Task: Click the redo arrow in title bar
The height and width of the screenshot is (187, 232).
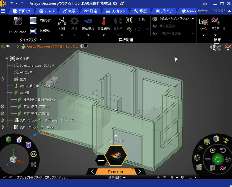Action: pyautogui.click(x=22, y=3)
